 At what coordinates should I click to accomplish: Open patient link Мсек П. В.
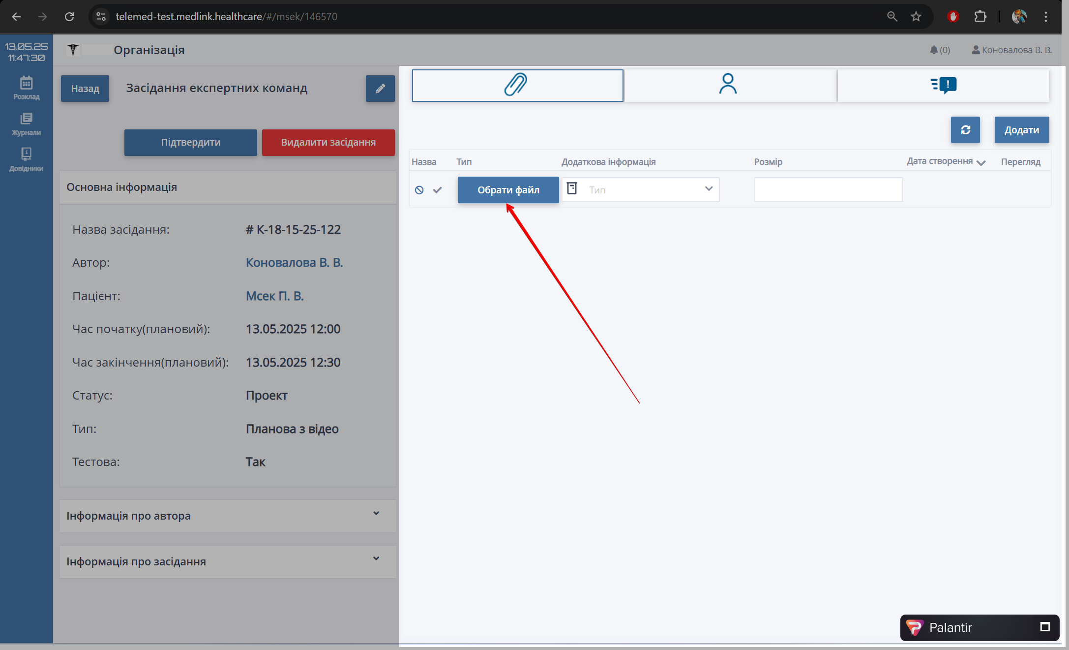(x=274, y=296)
